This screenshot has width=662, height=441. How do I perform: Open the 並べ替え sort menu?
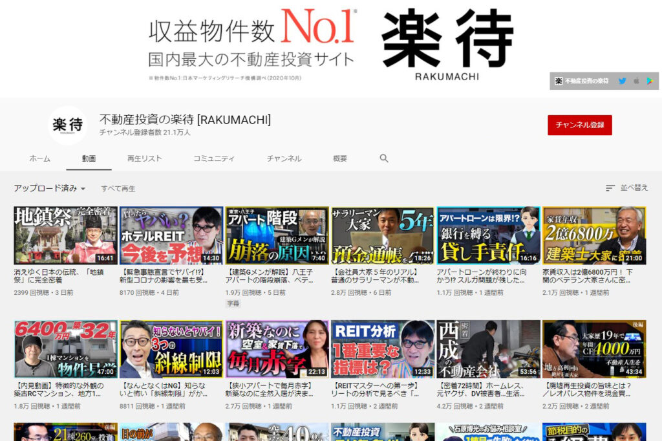click(627, 188)
